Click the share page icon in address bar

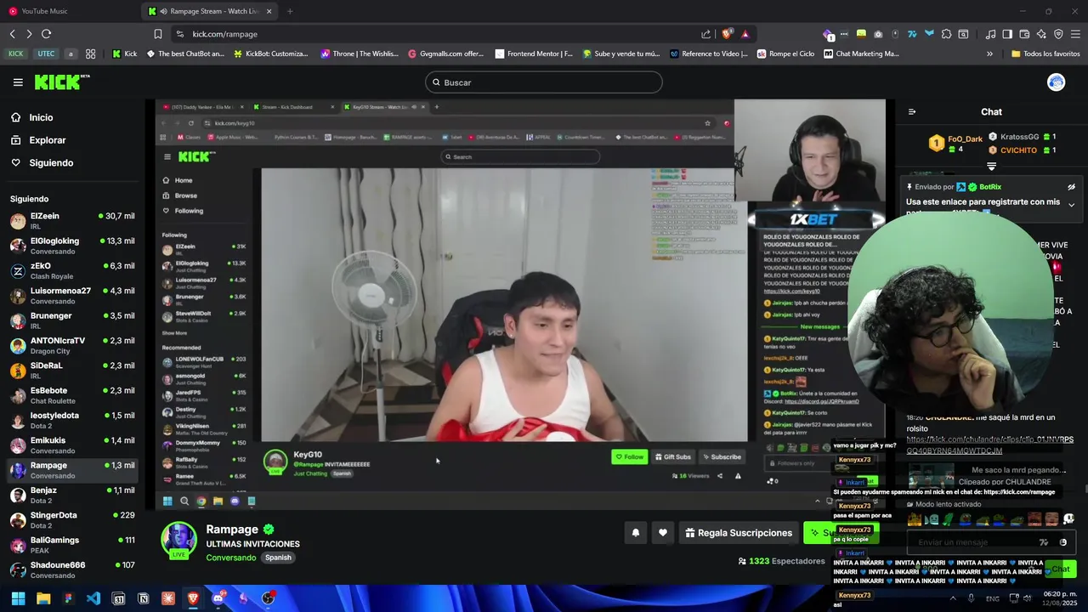705,34
